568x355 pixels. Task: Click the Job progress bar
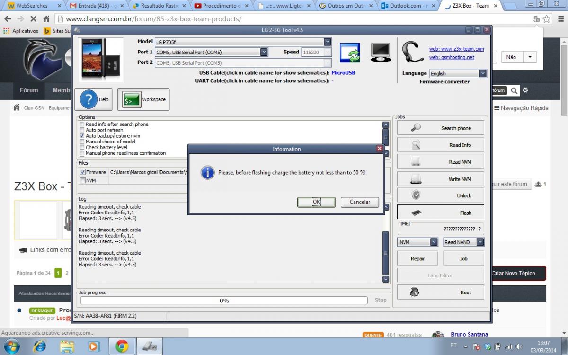pyautogui.click(x=224, y=301)
